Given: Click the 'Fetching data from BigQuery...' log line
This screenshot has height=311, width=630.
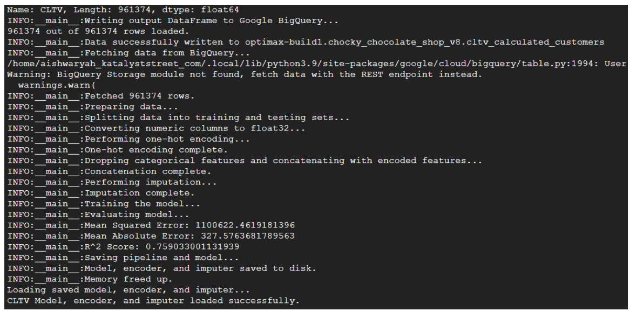Looking at the screenshot, I should point(128,53).
